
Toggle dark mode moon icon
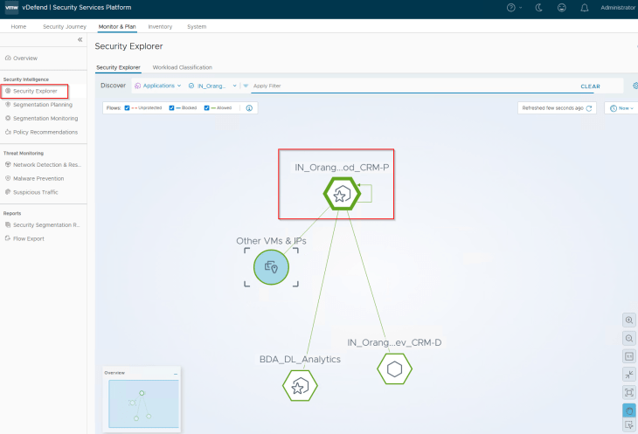(x=537, y=8)
